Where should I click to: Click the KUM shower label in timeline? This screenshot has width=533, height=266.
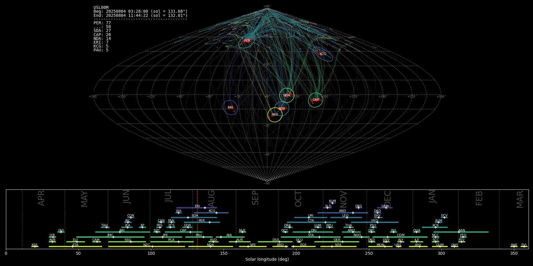point(333,201)
